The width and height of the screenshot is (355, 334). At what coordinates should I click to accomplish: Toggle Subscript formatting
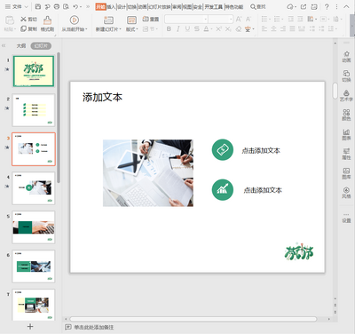(x=228, y=29)
